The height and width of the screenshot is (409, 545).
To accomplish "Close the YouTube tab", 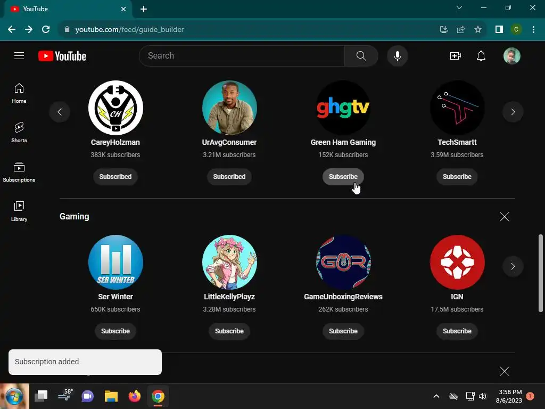I will 123,9.
